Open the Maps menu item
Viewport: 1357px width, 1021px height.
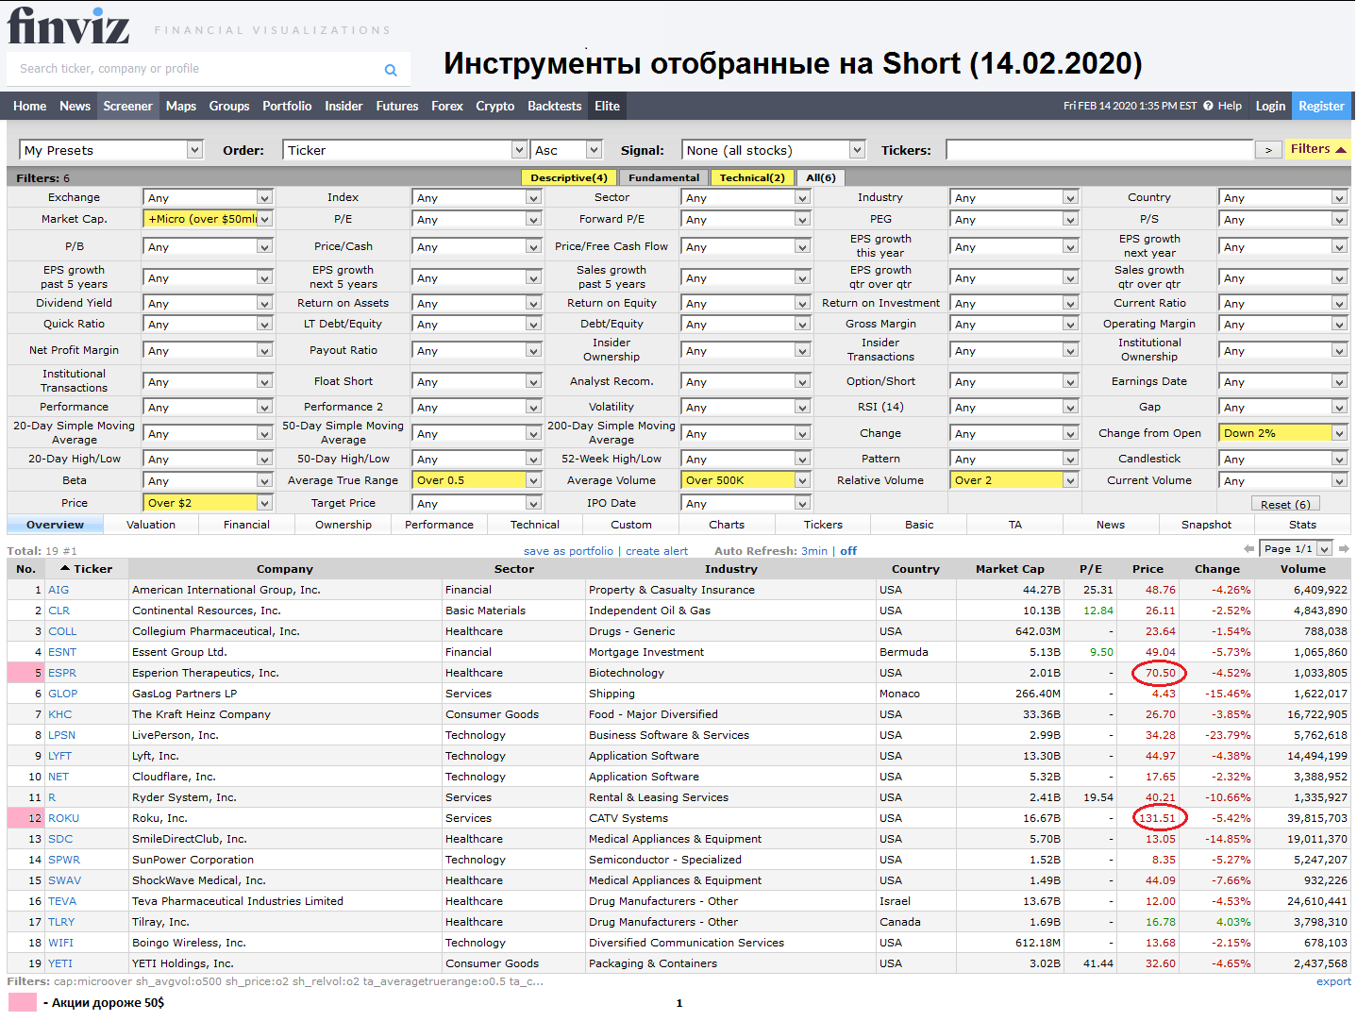(181, 106)
